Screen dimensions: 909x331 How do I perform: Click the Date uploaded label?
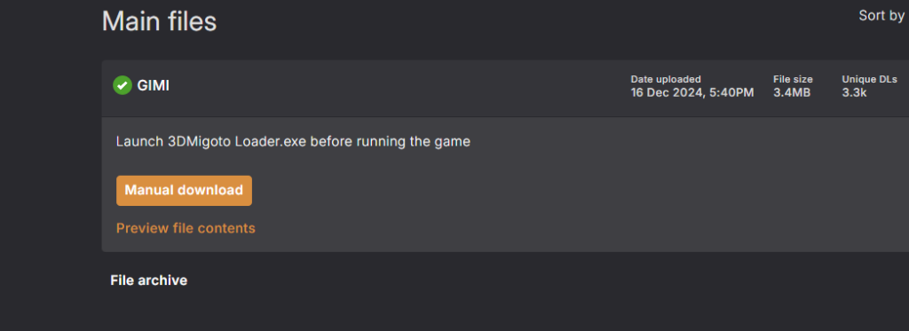pos(666,79)
